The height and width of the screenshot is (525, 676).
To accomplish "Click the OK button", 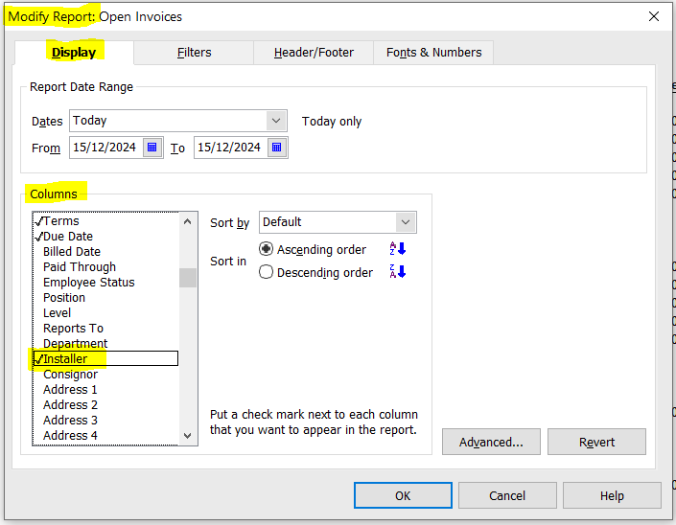I will [x=403, y=495].
